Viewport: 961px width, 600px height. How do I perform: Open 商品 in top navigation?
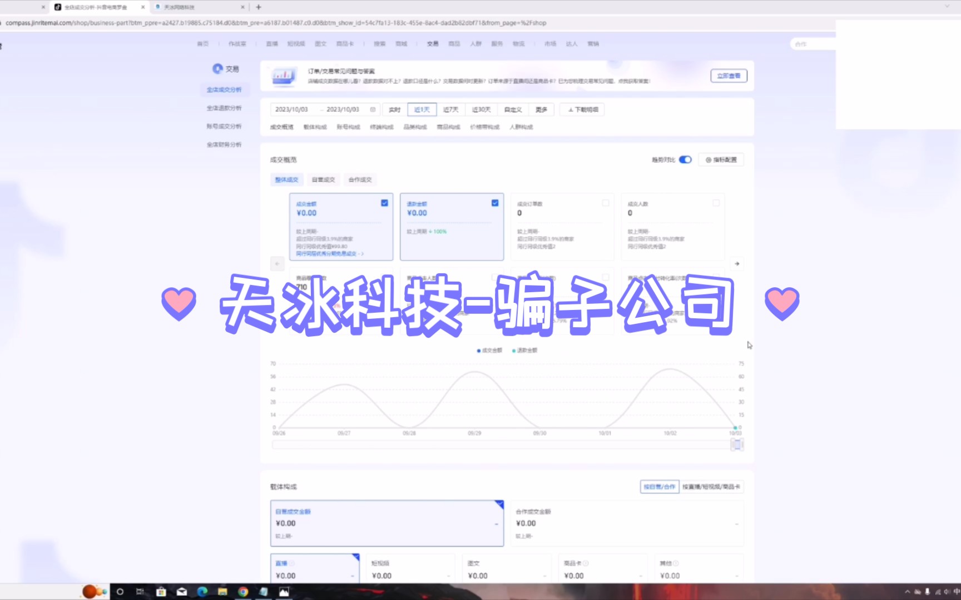click(x=454, y=43)
